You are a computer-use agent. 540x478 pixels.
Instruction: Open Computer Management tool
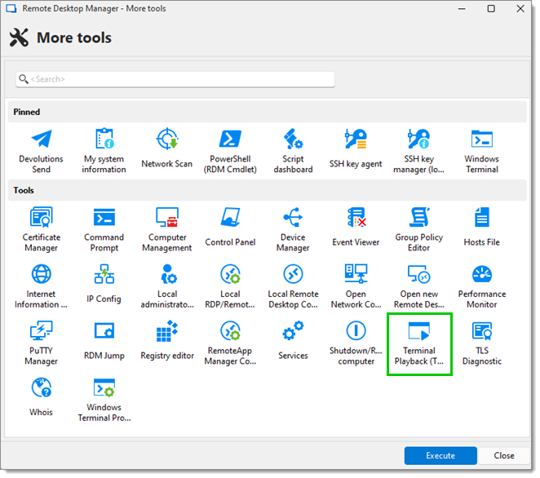(x=167, y=229)
